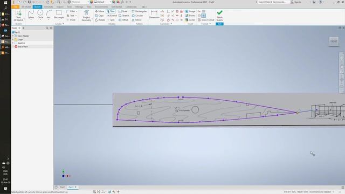Choose Circular pattern tool
This screenshot has width=345, height=194.
pos(137,16)
